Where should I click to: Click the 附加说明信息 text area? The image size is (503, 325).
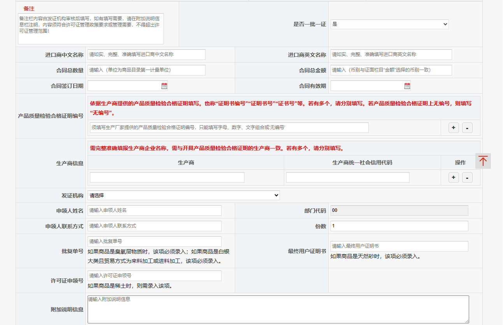pos(278,309)
